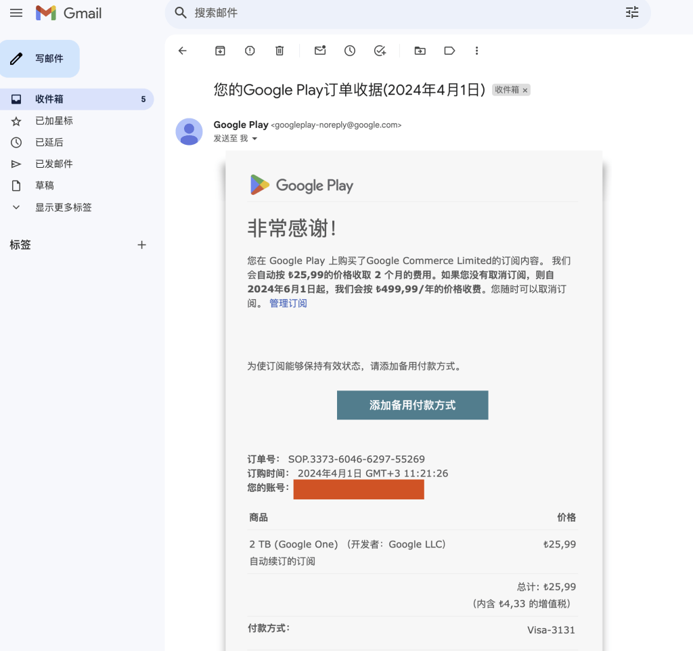693x651 pixels.
Task: Click the 2 TB (Google One) product line
Action: (x=347, y=544)
